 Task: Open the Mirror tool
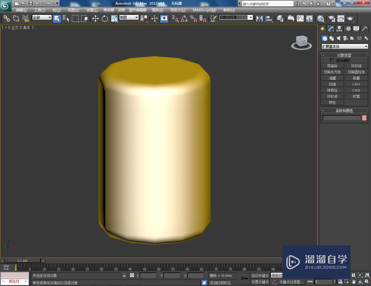[259, 19]
